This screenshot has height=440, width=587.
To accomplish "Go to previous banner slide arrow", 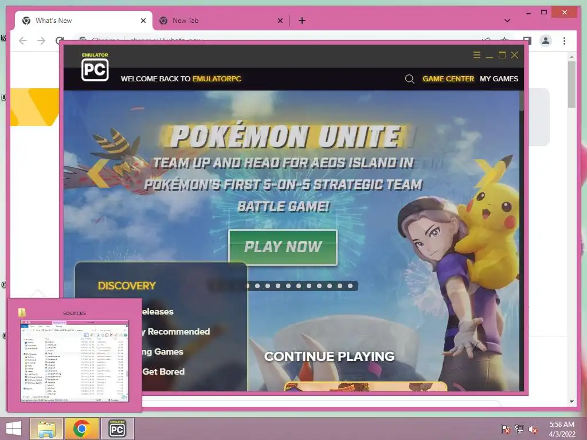I will pos(98,173).
